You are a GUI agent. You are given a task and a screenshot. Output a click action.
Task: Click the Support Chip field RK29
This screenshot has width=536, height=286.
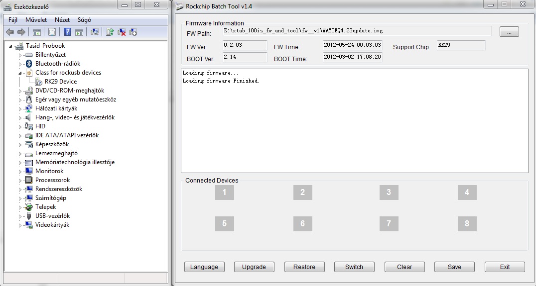[x=461, y=45]
